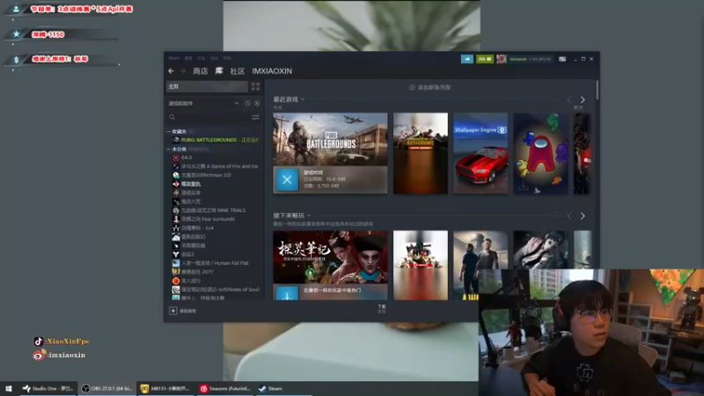Show next recent games with right arrow

point(583,99)
